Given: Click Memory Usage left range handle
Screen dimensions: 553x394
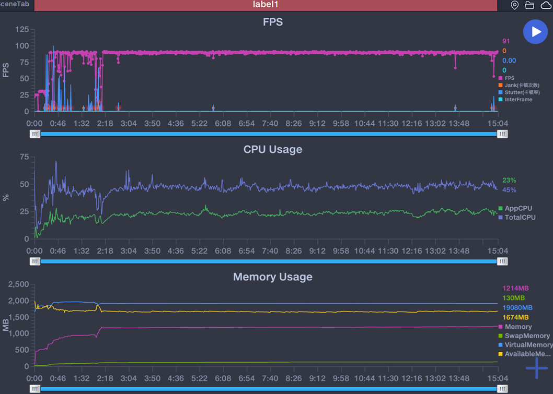Looking at the screenshot, I should (34, 389).
